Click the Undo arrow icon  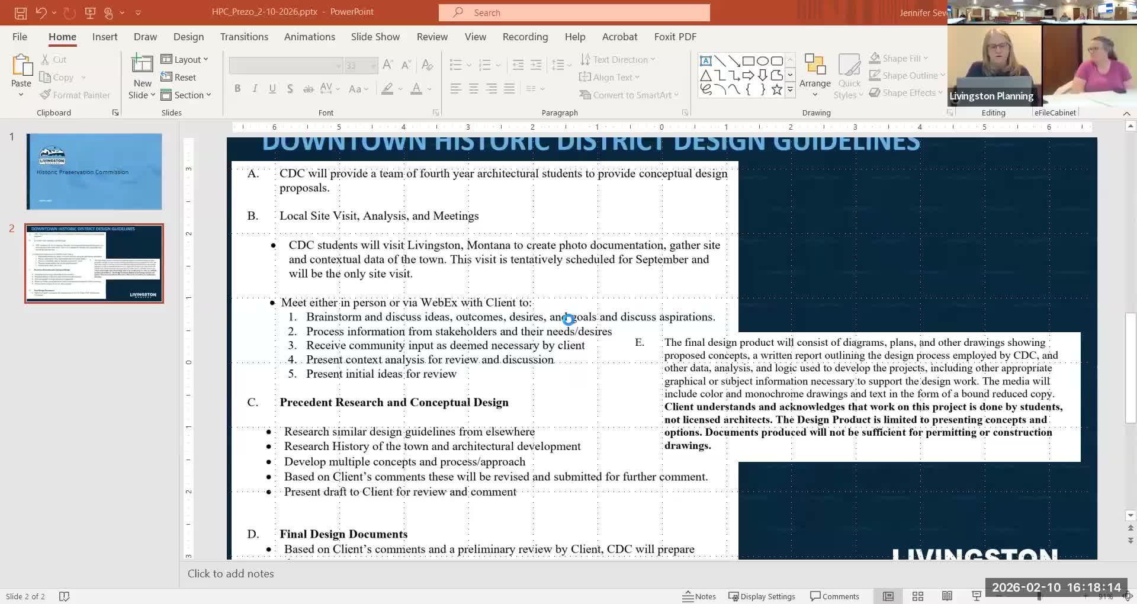[x=41, y=12]
